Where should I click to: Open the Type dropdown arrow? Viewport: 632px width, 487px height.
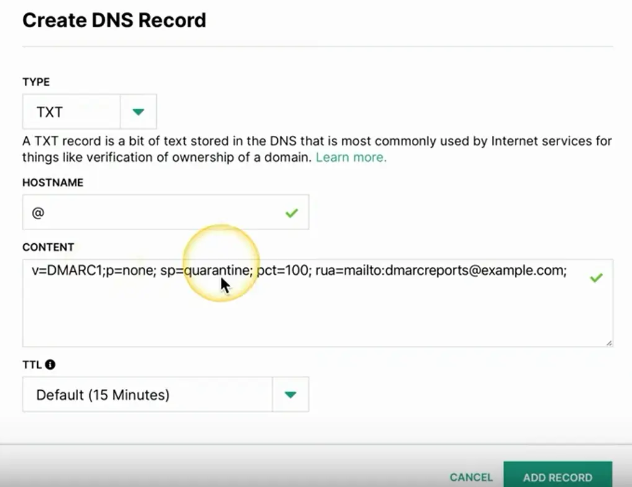[x=138, y=112]
